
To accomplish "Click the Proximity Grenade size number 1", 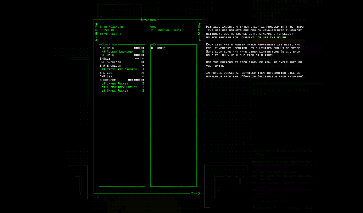I will (143, 69).
